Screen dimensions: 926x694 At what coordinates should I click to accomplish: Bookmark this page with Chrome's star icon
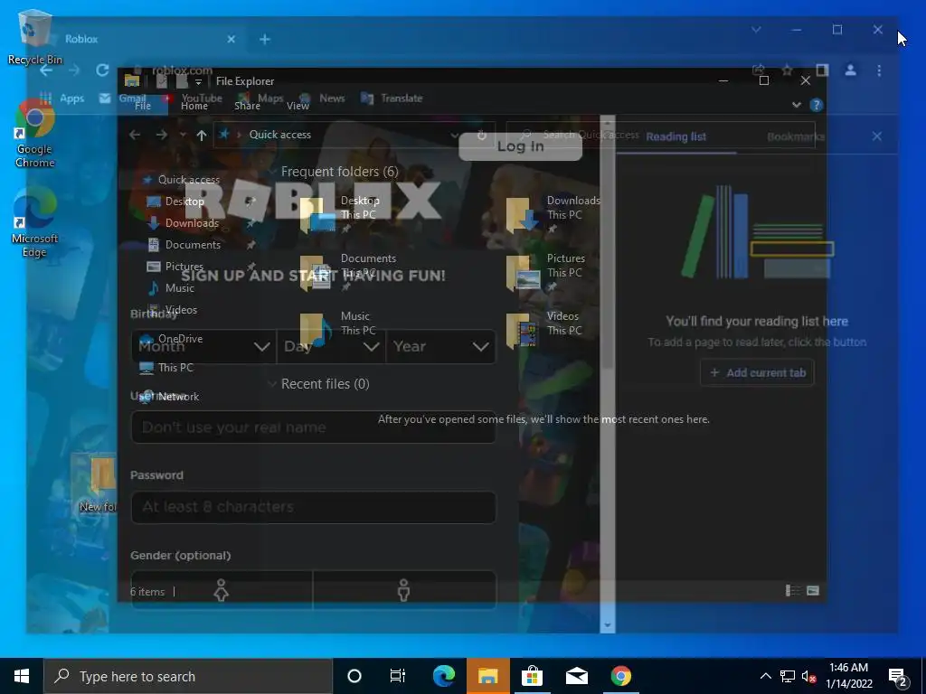coord(788,70)
